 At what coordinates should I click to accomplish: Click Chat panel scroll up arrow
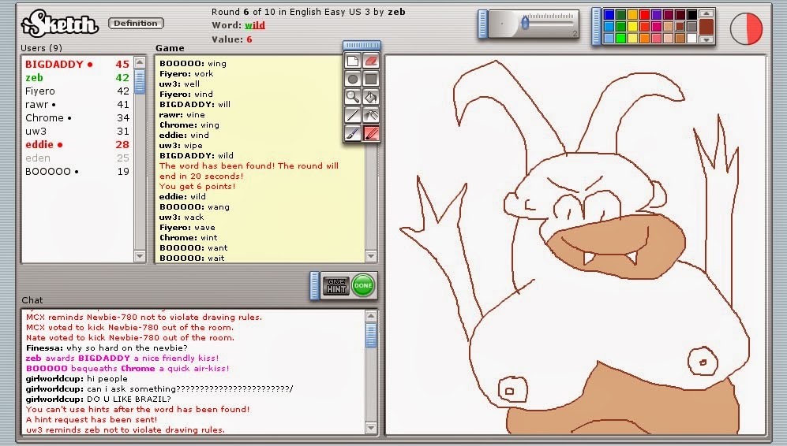[x=371, y=316]
